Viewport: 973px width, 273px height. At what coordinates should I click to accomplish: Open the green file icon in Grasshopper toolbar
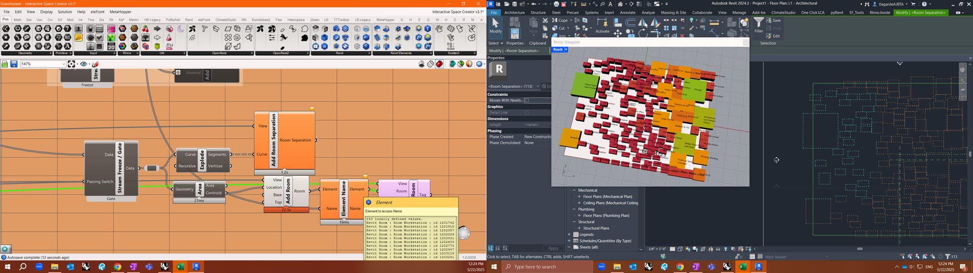[5, 64]
